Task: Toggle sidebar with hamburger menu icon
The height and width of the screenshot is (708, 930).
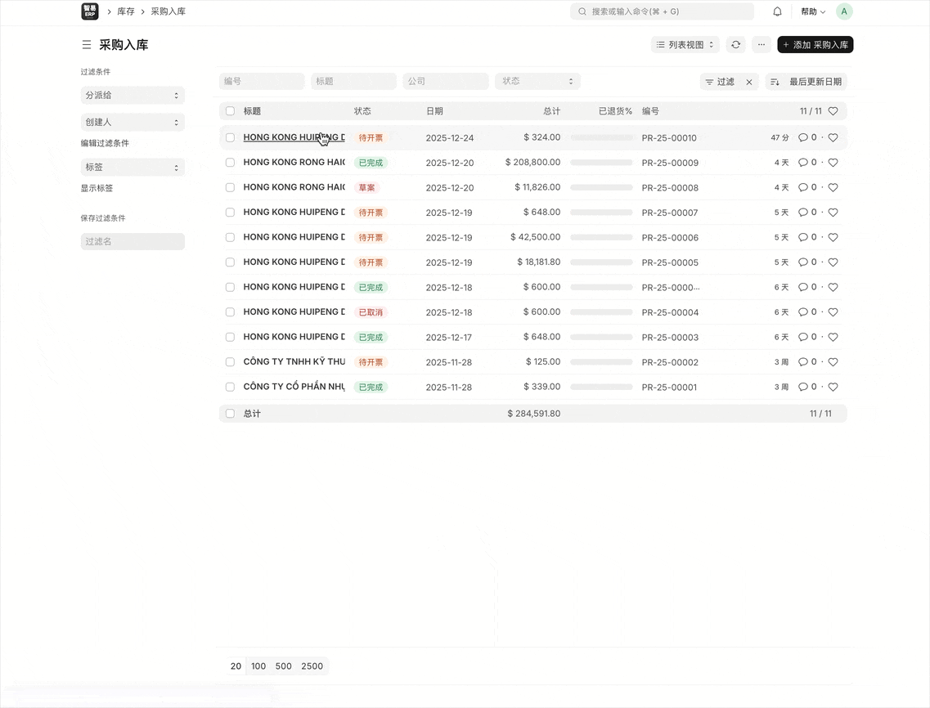Action: click(x=86, y=45)
